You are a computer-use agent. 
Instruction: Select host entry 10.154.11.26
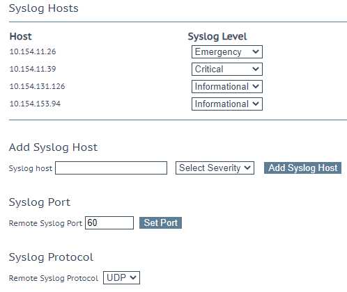[33, 51]
